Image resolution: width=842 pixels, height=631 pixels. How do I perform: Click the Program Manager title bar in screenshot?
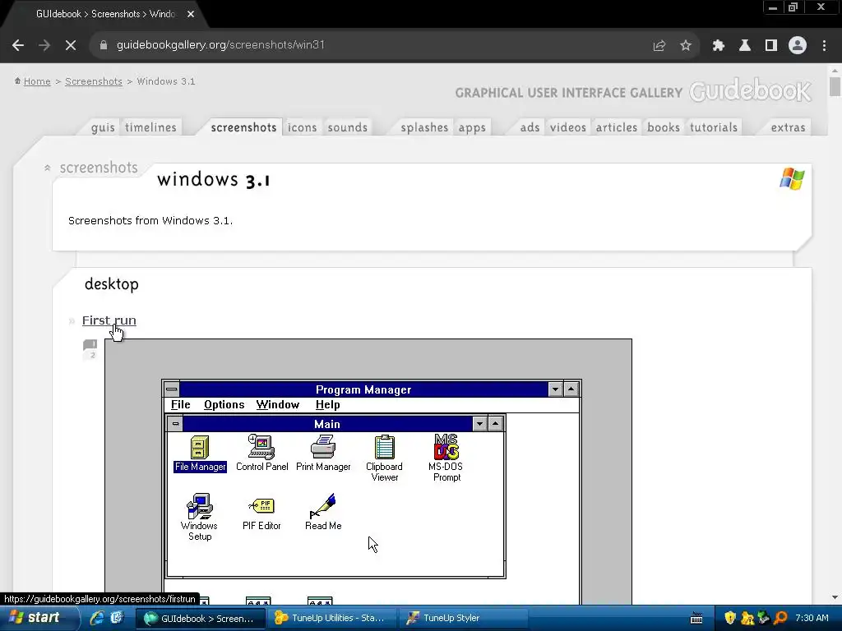coord(363,389)
